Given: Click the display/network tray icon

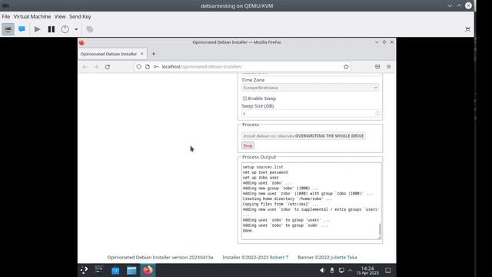Looking at the screenshot, I should [341, 270].
